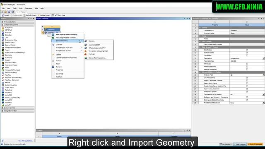Toggle Use Associativity checkbox
Viewport: 265px width, 149px height.
pos(247,78)
